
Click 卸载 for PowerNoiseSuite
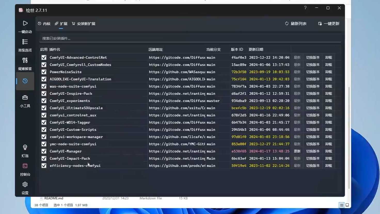[x=329, y=72]
